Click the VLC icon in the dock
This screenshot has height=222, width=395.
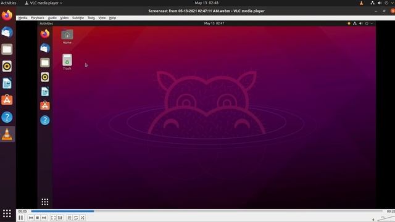pos(7,134)
